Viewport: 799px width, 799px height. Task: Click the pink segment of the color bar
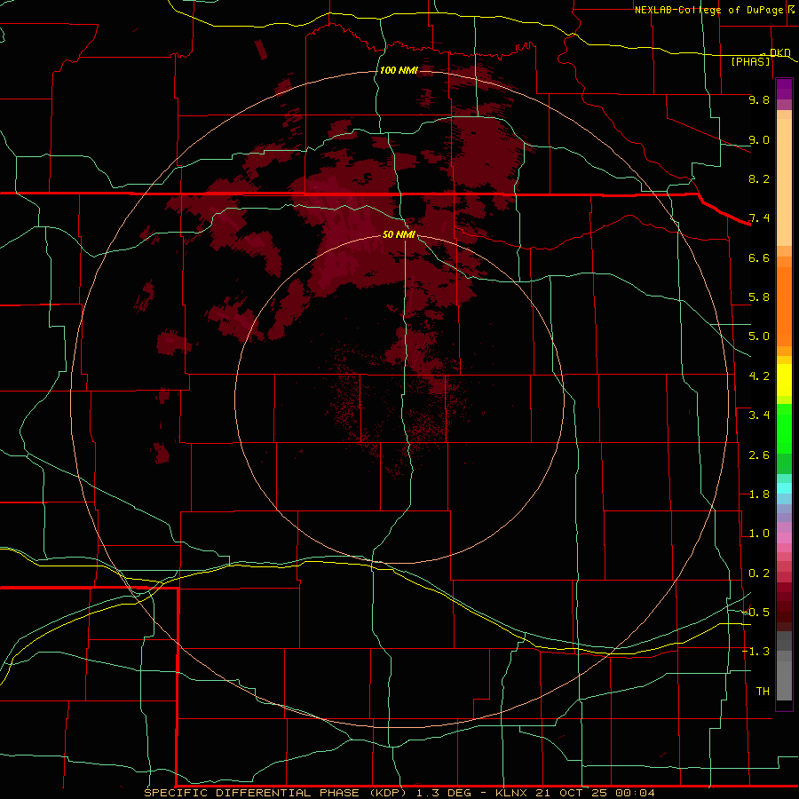click(x=784, y=538)
